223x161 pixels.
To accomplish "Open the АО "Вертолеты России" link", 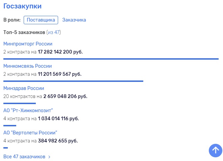I will pos(30,132).
